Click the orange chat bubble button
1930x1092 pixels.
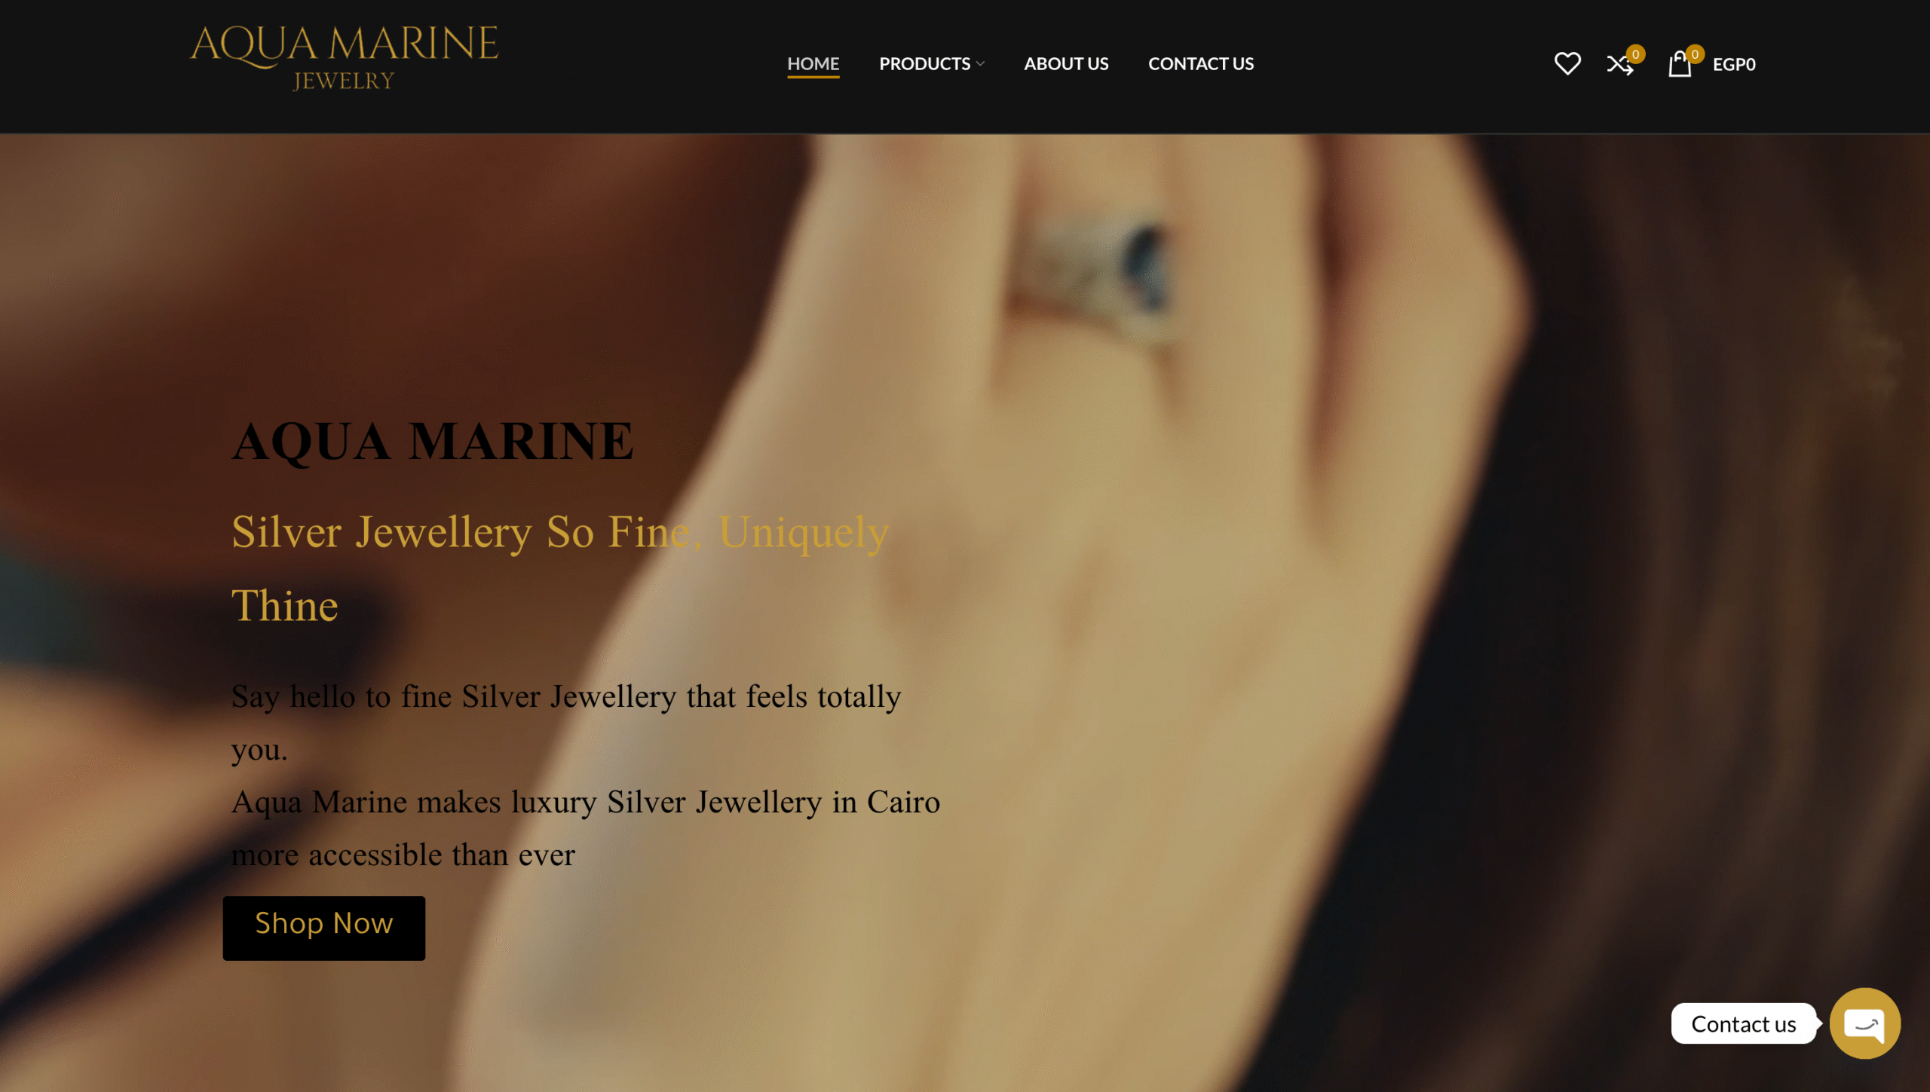(1865, 1023)
